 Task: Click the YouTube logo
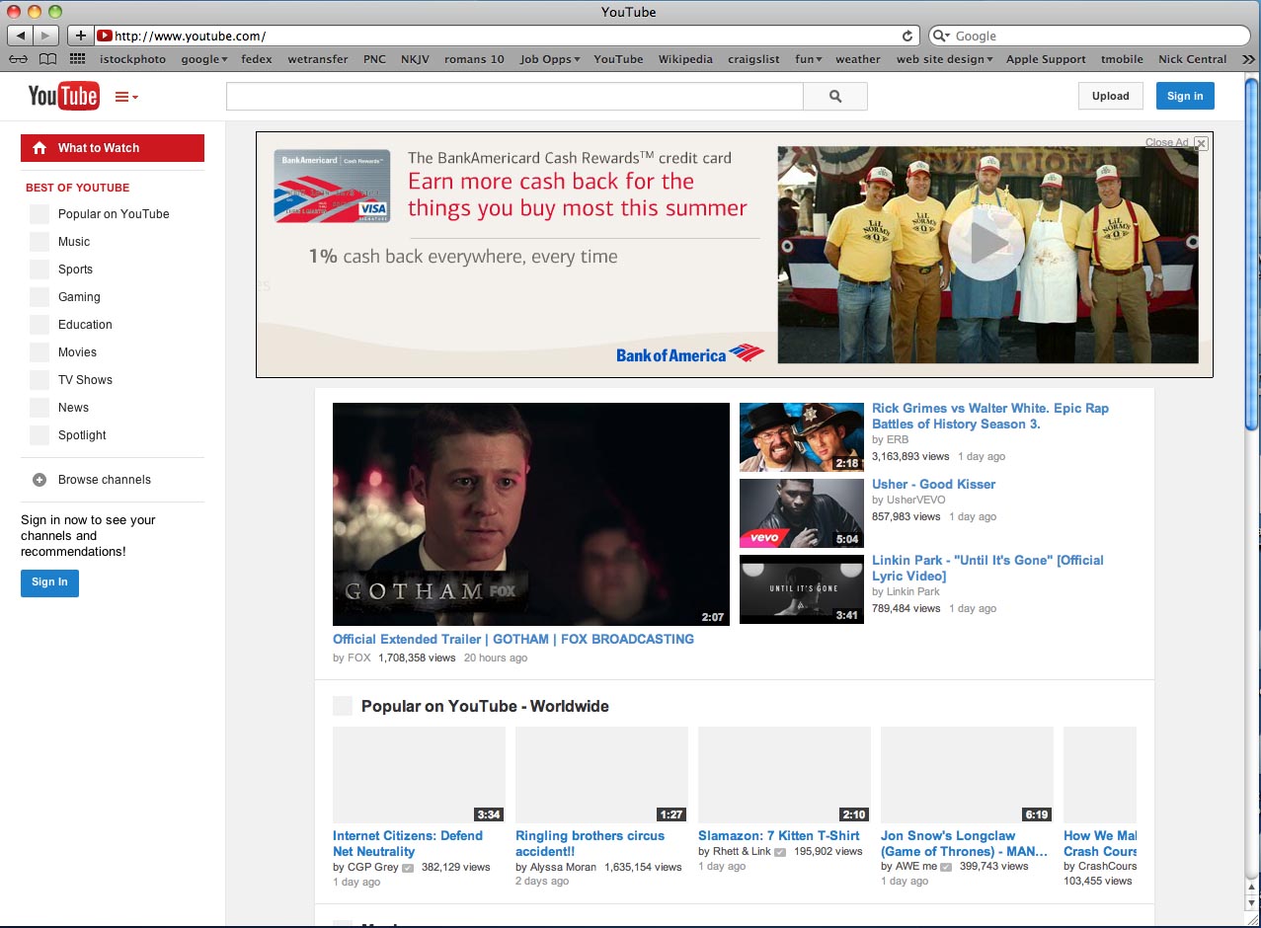coord(63,96)
